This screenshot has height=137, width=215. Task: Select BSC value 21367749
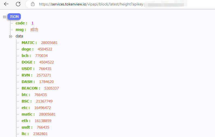tap(44, 101)
